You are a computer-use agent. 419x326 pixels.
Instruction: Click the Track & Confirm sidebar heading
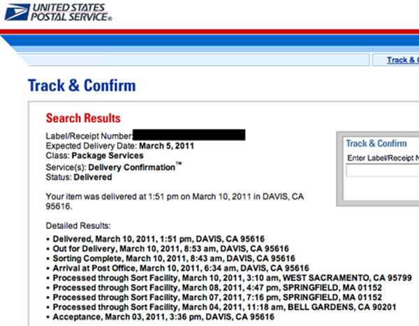click(x=376, y=144)
